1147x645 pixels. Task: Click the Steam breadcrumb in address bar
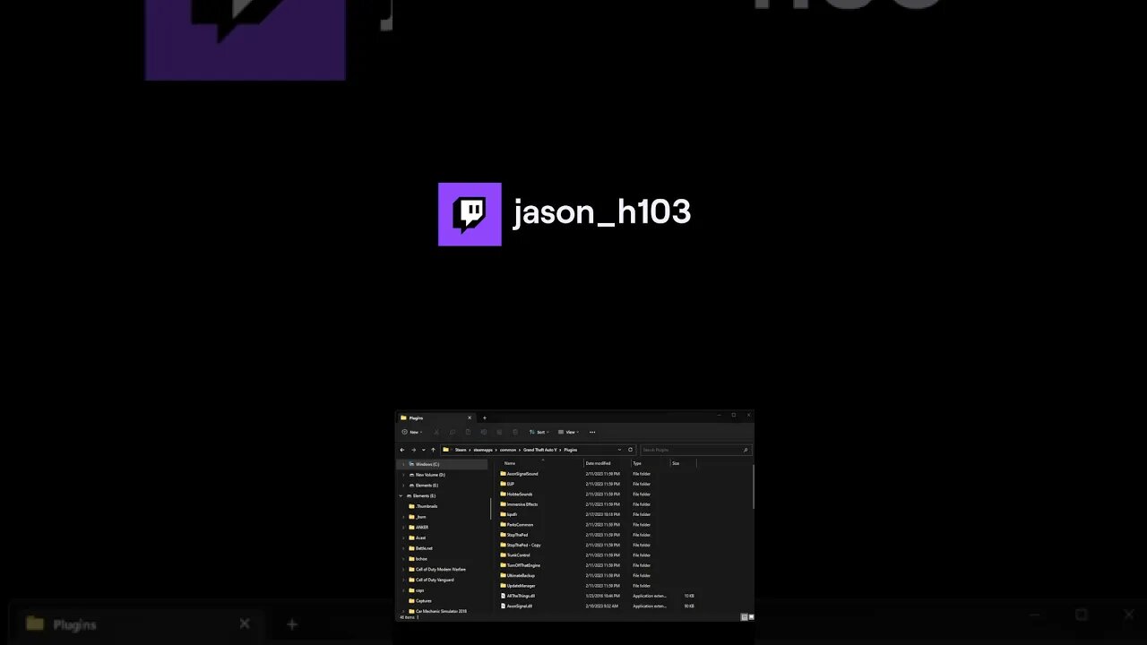pyautogui.click(x=461, y=450)
